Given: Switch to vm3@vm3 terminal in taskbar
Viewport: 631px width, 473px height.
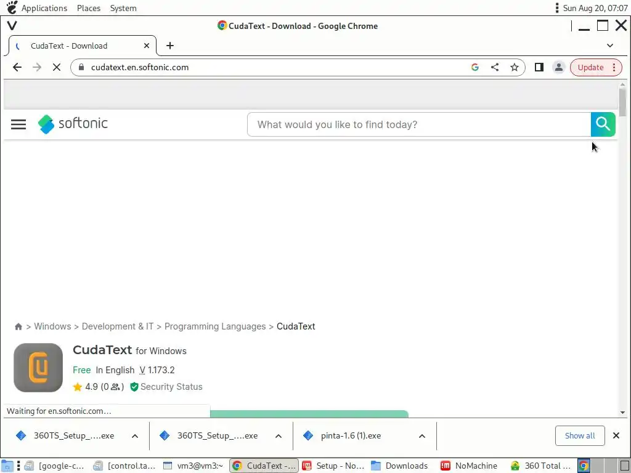Looking at the screenshot, I should pyautogui.click(x=193, y=466).
